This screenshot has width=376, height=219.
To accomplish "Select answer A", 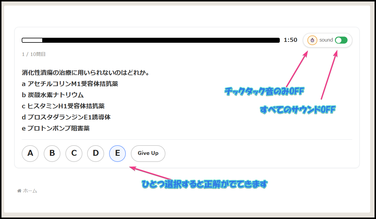I will 30,153.
